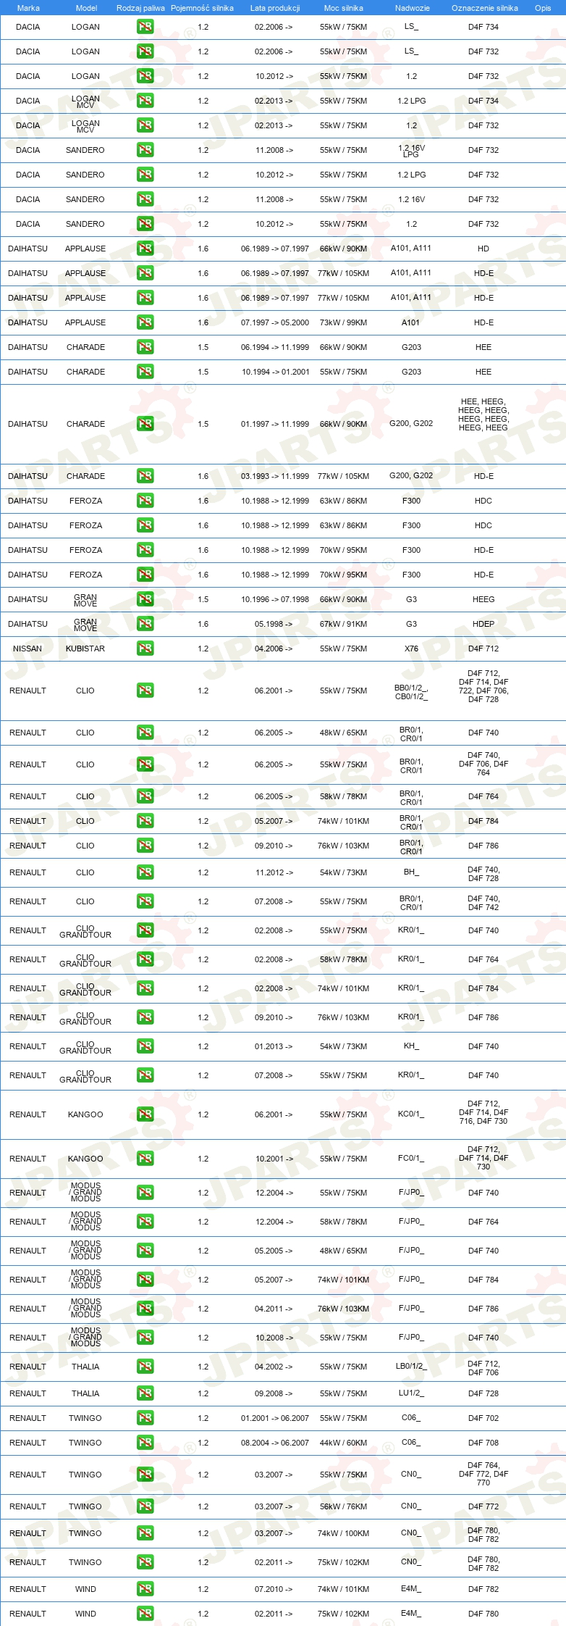This screenshot has width=566, height=1626.
Task: Click the BH_ body code cell
Action: (411, 872)
